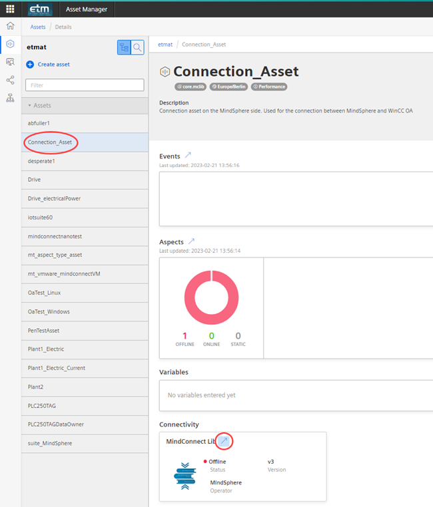Click the Create asset plus button
Viewport: 433px width, 507px height.
30,65
